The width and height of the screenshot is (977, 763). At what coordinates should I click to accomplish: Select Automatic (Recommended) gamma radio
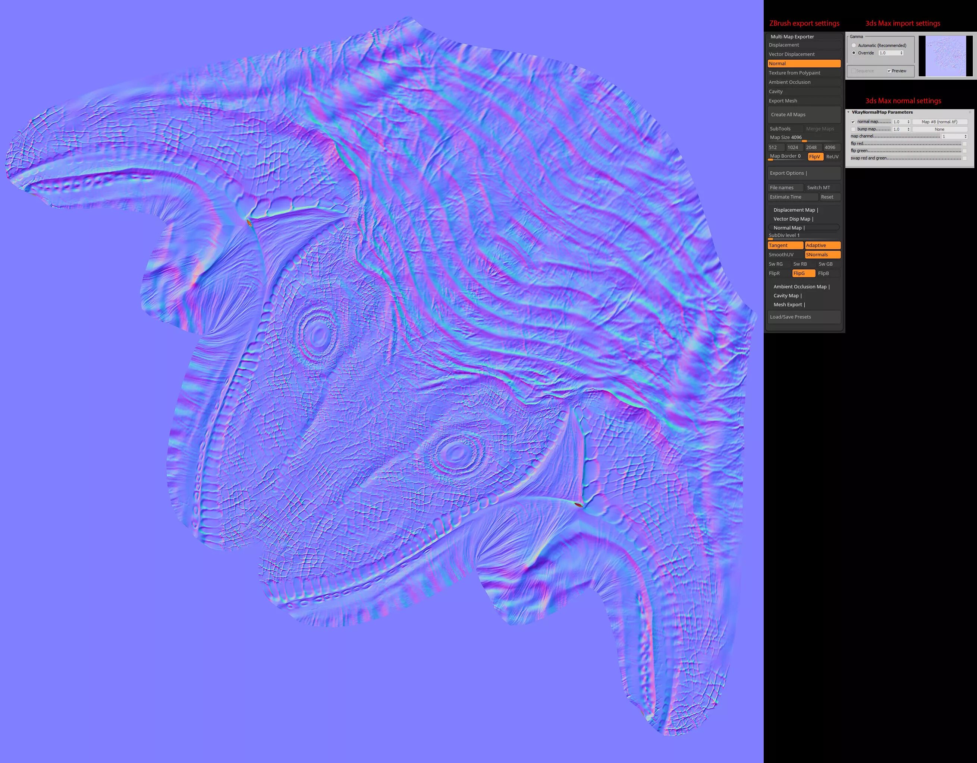click(x=854, y=45)
